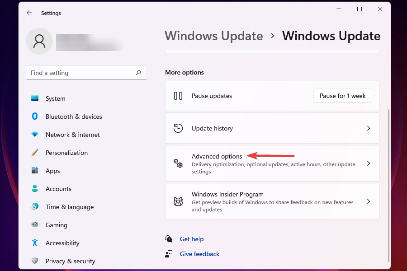407x271 pixels.
Task: Click the Accounts person icon
Action: pyautogui.click(x=35, y=188)
